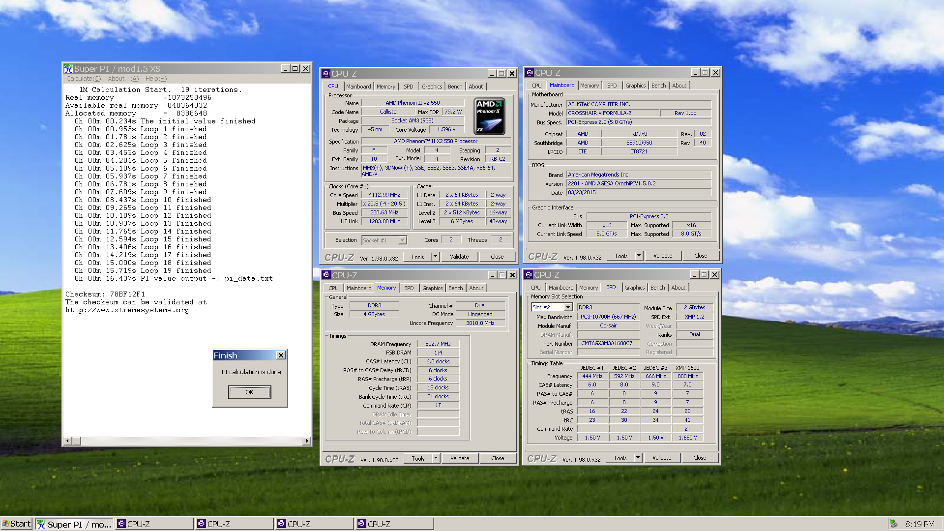This screenshot has width=944, height=531.
Task: Close the Finish dialog with X
Action: pos(281,355)
